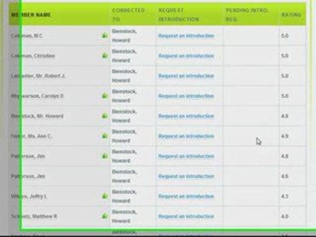Request an introduction to Lancaster, Mr. Robert J.
This screenshot has height=237, width=316.
point(186,76)
